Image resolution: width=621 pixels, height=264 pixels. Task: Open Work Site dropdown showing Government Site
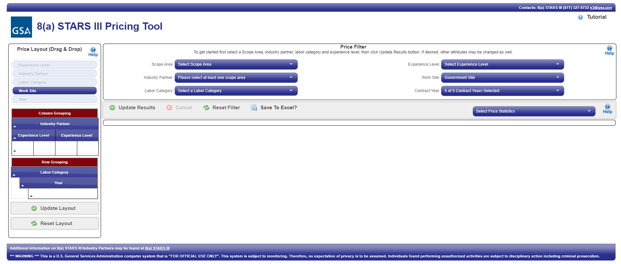coord(502,78)
